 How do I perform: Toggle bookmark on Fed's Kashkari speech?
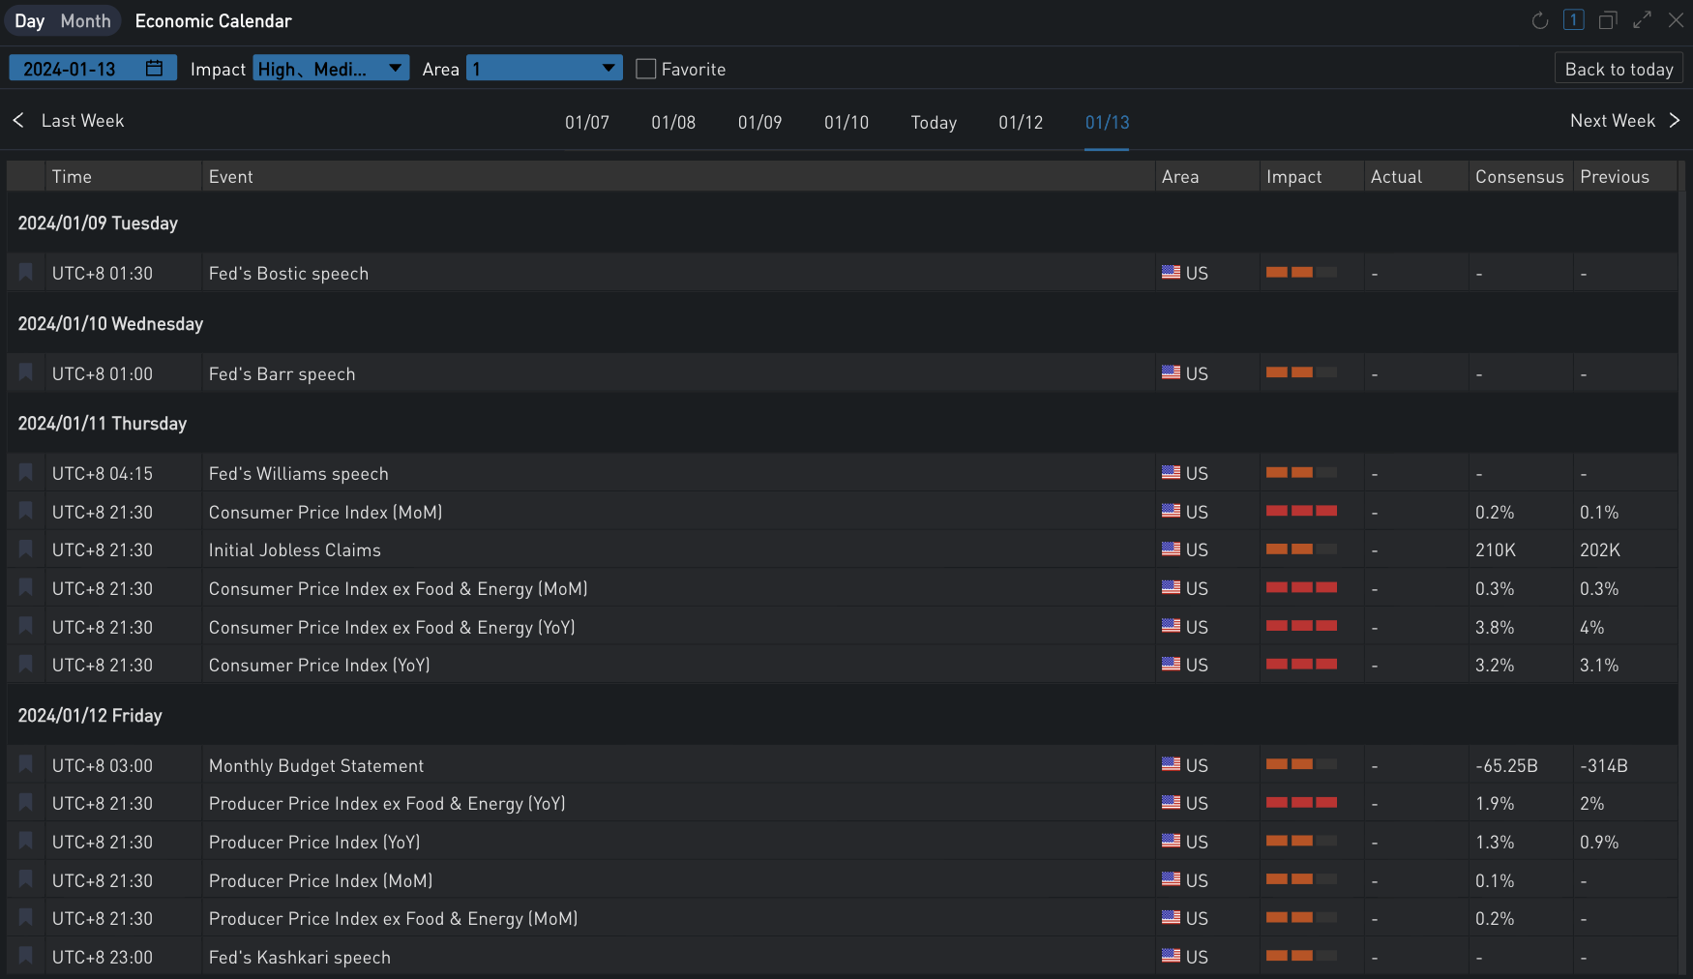26,957
